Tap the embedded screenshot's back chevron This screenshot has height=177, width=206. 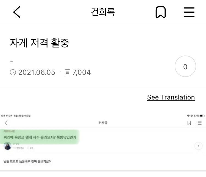coord(6,123)
